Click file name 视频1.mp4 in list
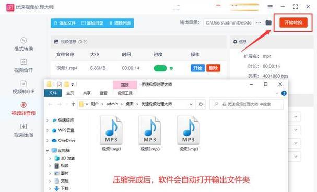This screenshot has height=192, width=317. click(67, 68)
